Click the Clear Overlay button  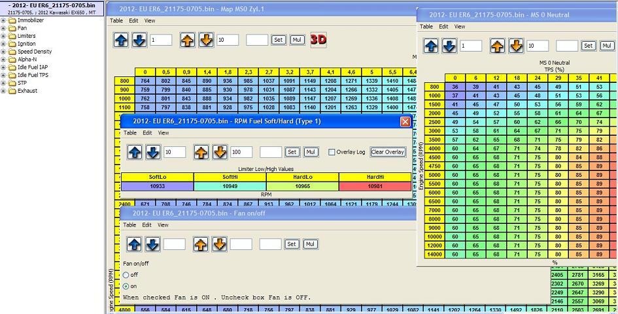point(388,152)
